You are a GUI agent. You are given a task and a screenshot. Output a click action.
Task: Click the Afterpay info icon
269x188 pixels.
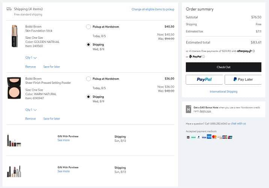pyautogui.click(x=254, y=51)
